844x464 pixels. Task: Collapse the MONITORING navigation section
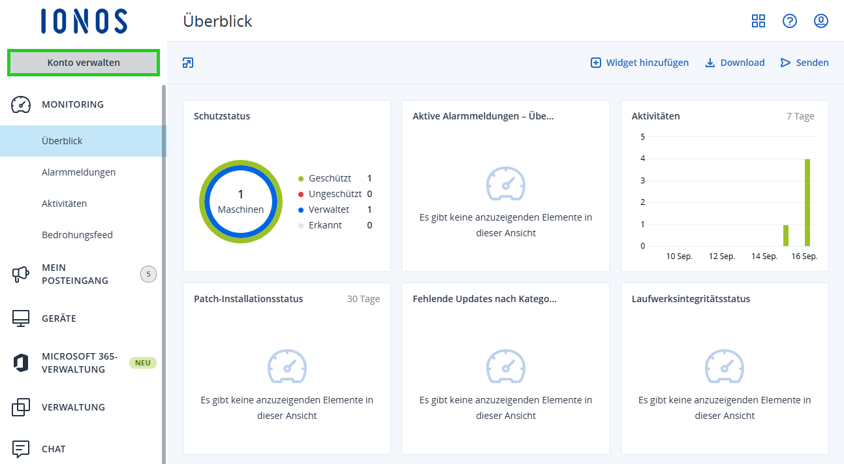tap(73, 104)
